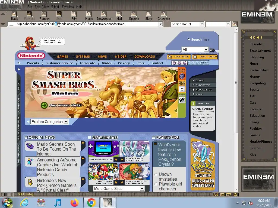The height and width of the screenshot is (208, 278).
Task: Click the page vertical scrollbar thumb
Action: click(x=236, y=83)
